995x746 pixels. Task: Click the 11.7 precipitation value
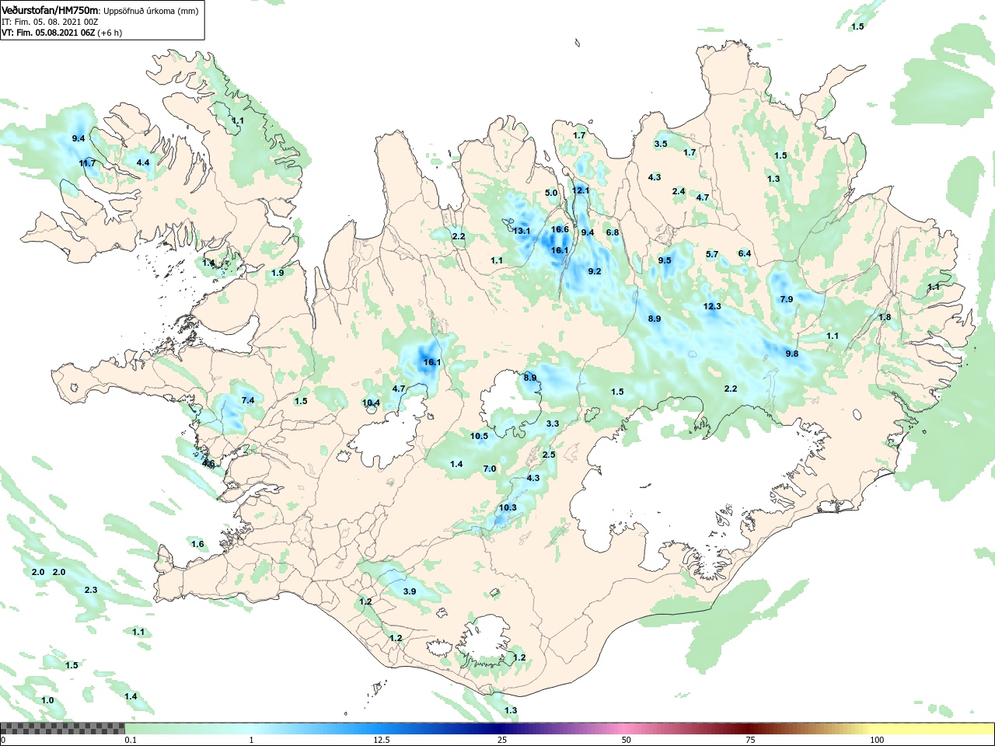pyautogui.click(x=87, y=163)
